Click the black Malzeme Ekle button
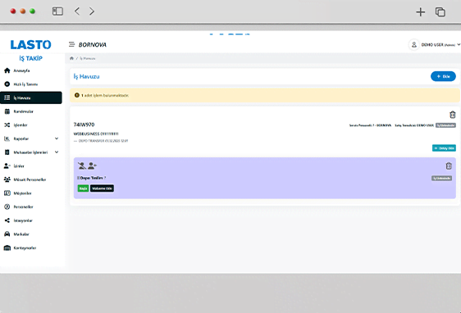This screenshot has width=461, height=313. point(102,188)
